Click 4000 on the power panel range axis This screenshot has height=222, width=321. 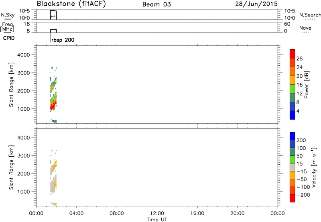coord(24,55)
